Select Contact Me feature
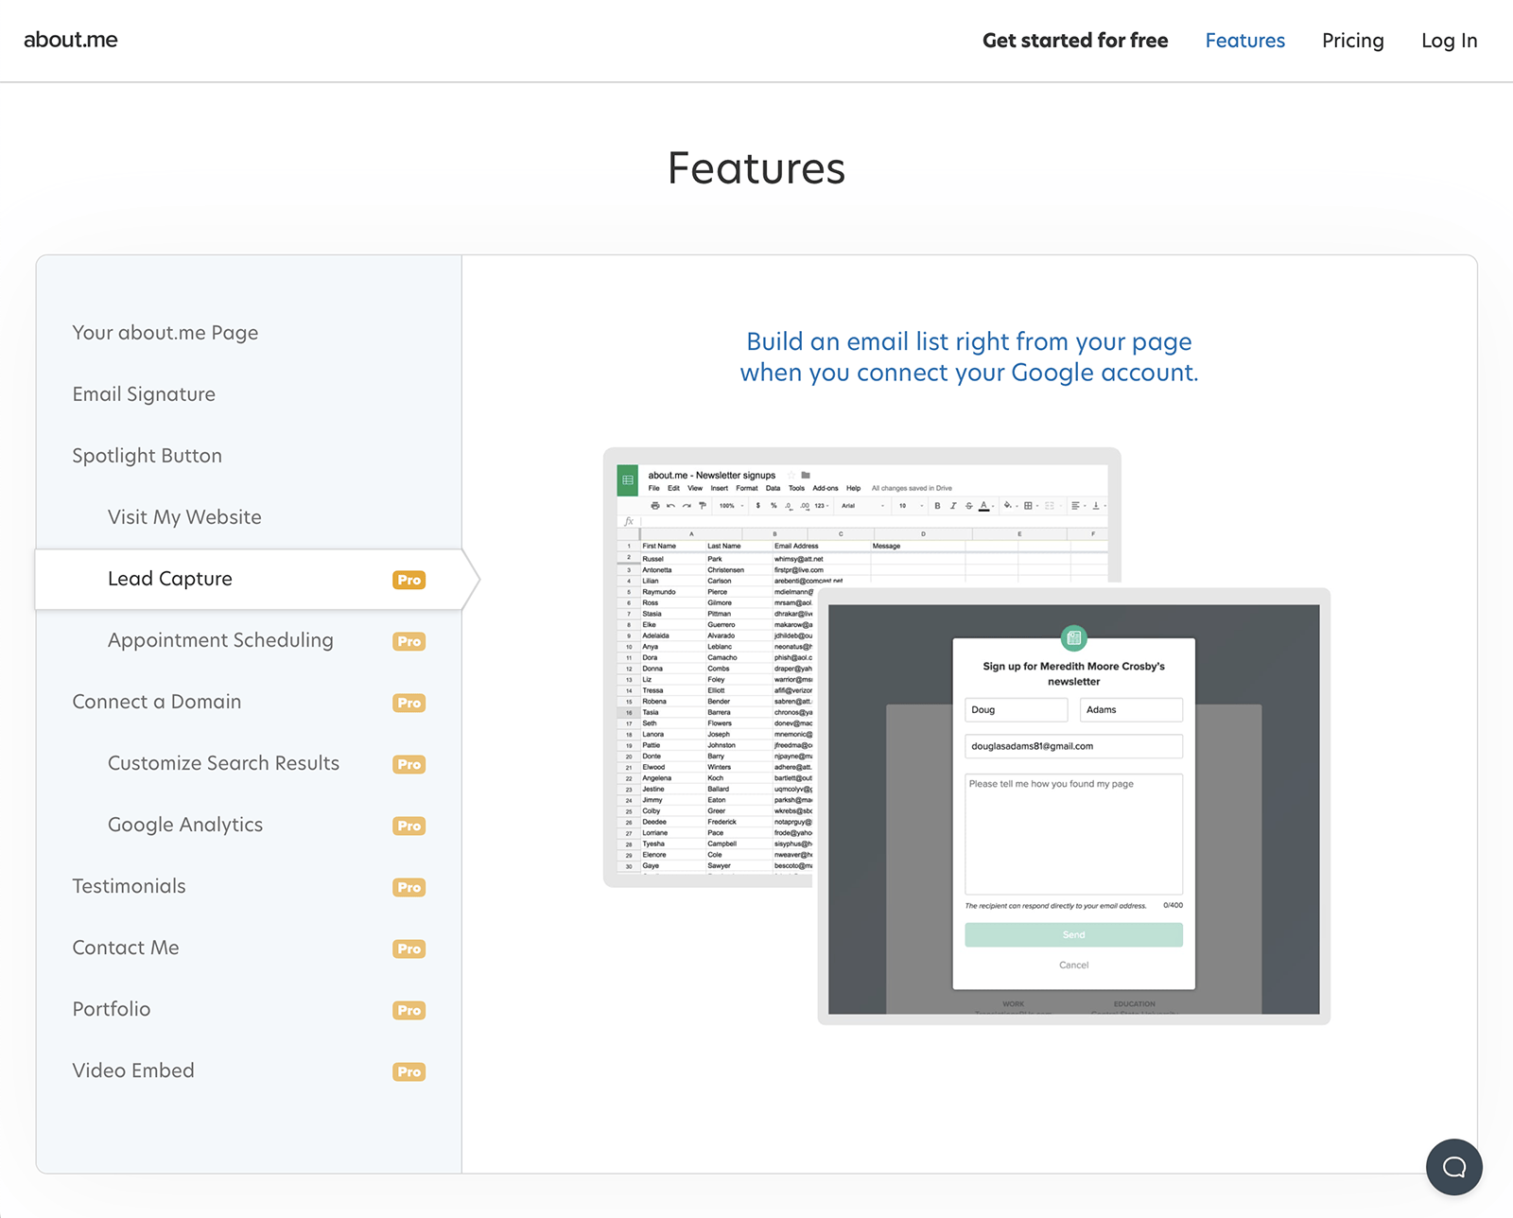Viewport: 1513px width, 1218px height. (x=126, y=948)
